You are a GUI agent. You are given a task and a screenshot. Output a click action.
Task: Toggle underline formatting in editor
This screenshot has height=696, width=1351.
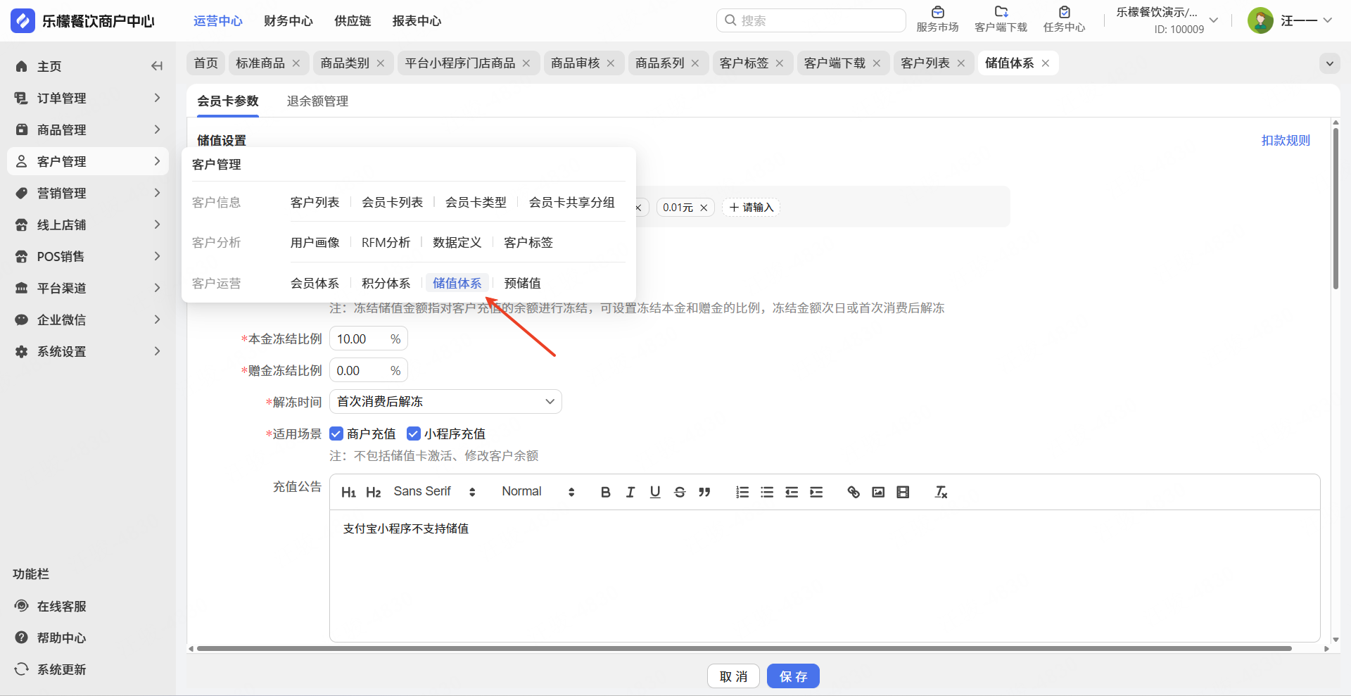click(x=655, y=492)
